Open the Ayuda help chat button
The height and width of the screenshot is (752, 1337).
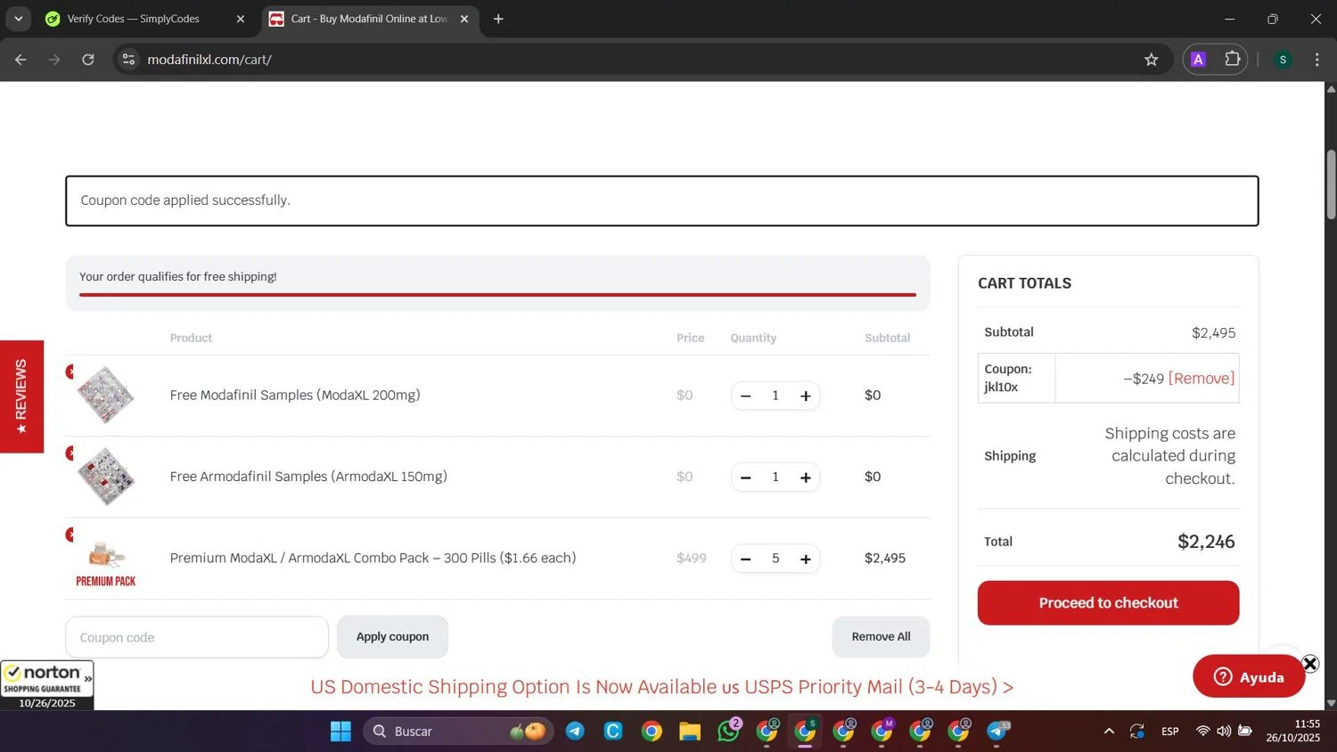(x=1249, y=676)
